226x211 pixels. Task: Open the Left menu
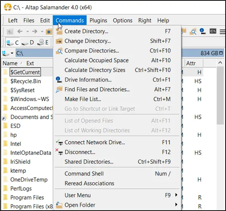[x=13, y=20]
